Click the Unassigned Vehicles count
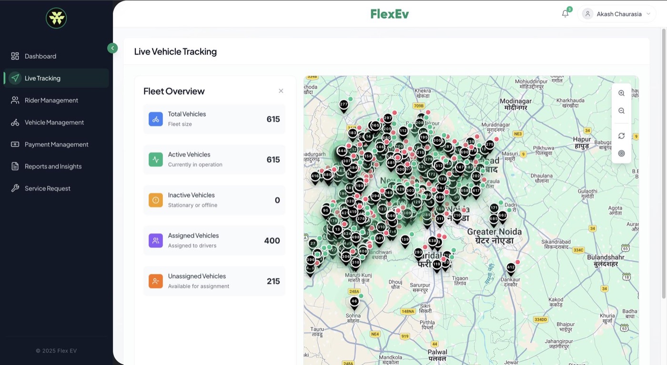Screen dimensions: 667x365 (x=273, y=281)
